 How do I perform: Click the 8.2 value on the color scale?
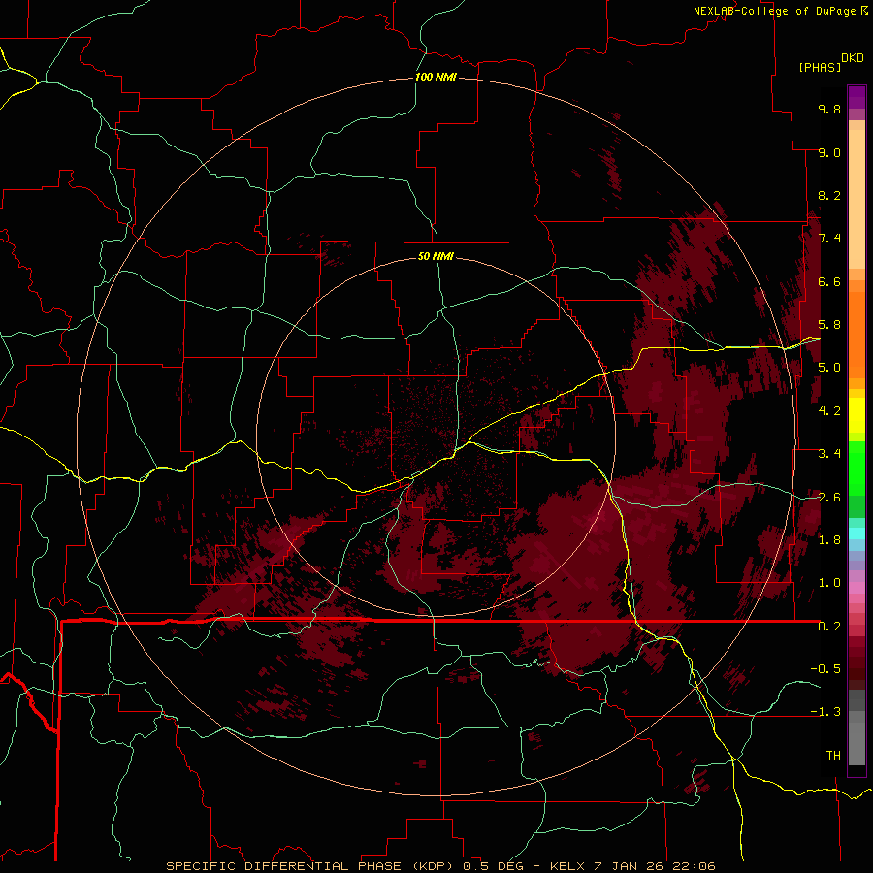pyautogui.click(x=829, y=195)
